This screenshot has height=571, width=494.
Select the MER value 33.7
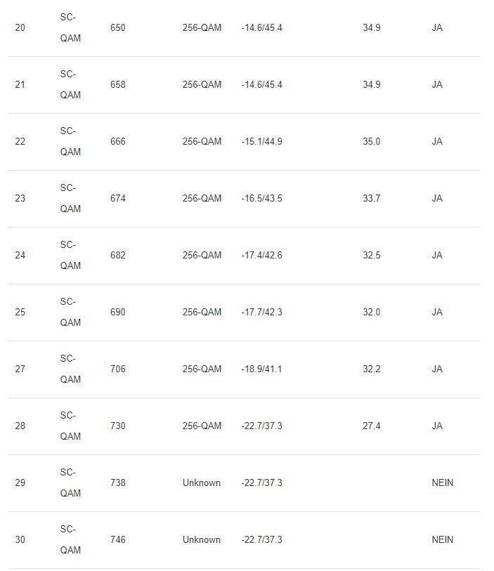[371, 198]
